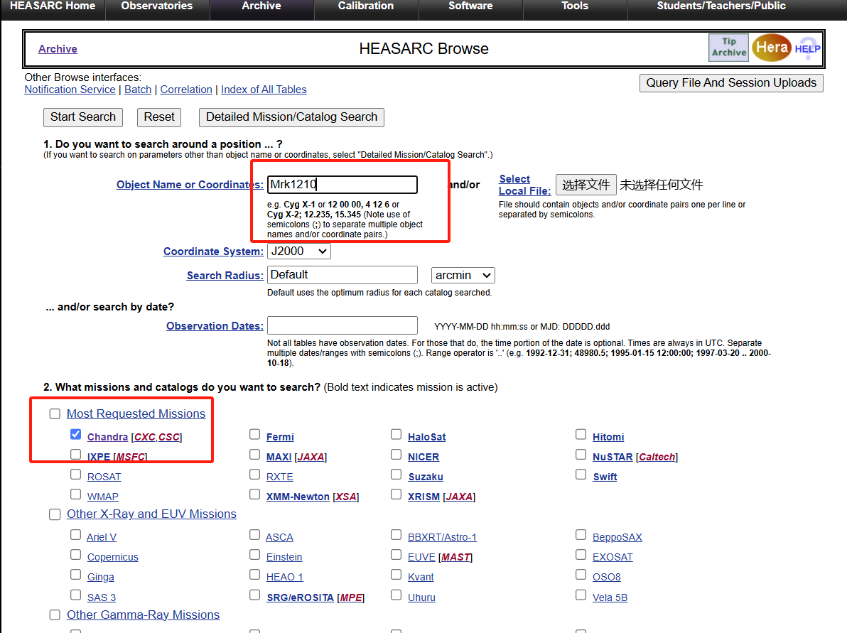The image size is (847, 633).
Task: Tick the ROSAT mission checkbox
Action: tap(75, 474)
